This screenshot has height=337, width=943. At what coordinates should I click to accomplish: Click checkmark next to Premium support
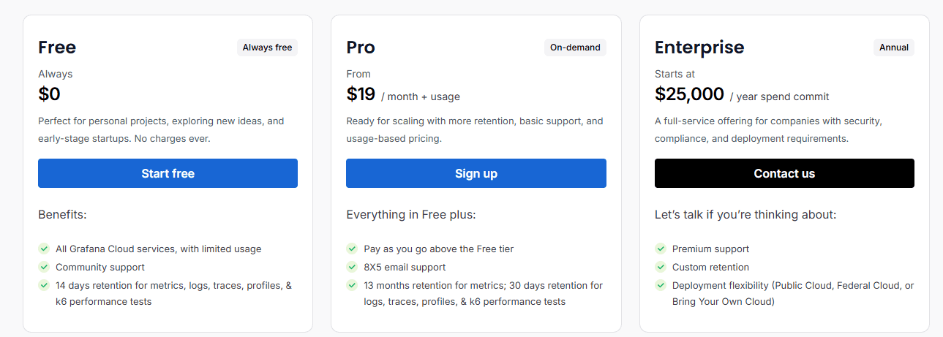click(661, 249)
